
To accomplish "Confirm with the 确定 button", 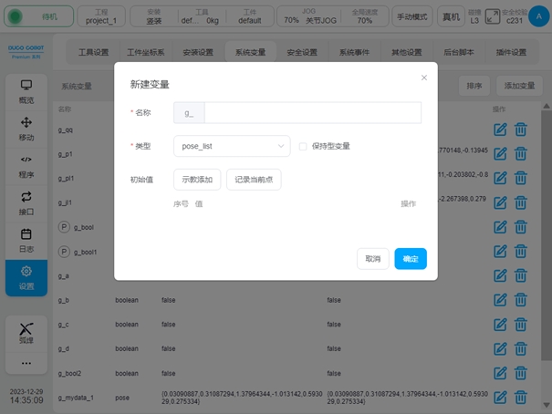I will pos(411,259).
